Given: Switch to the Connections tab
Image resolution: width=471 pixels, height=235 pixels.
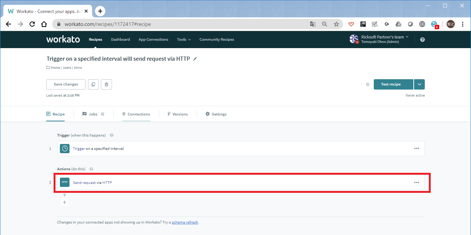Looking at the screenshot, I should point(136,114).
